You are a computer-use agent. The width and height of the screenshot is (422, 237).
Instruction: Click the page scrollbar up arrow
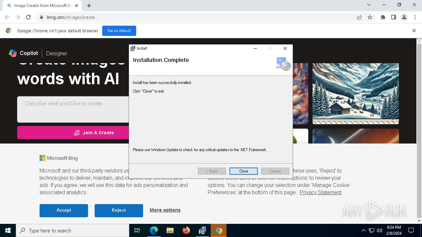[x=419, y=41]
